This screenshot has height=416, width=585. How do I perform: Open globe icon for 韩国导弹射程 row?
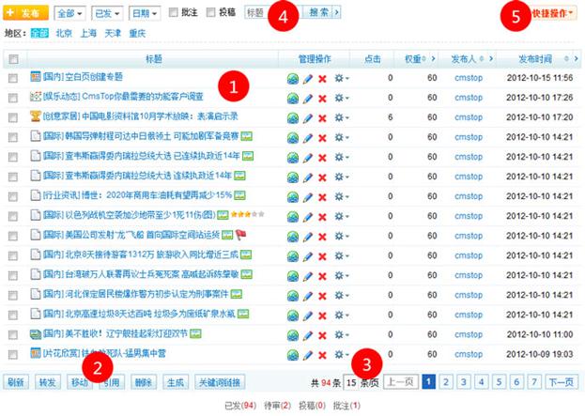tap(293, 138)
